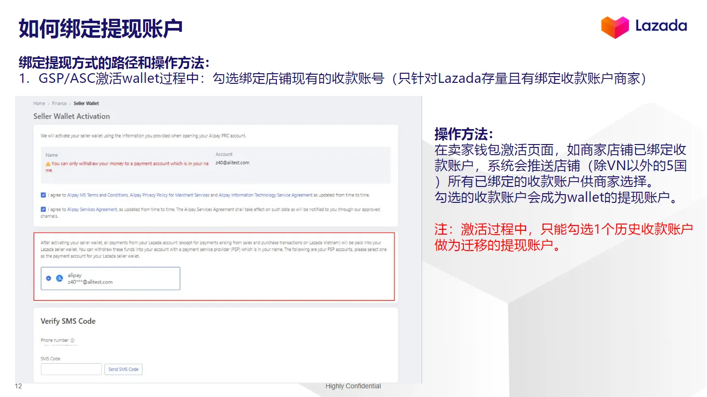Click the Seller Wallet Activation heading
Viewport: 707px width, 397px height.
tap(71, 116)
